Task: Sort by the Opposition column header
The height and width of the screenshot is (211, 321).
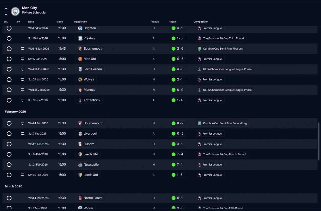Action: click(x=81, y=22)
